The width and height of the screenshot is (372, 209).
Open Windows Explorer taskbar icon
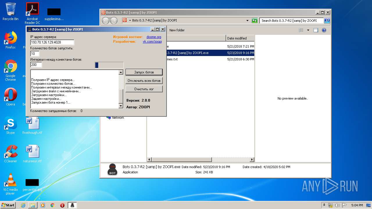(x=33, y=205)
